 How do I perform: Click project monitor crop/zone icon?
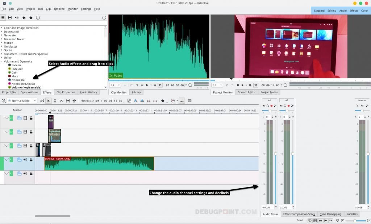255,85
